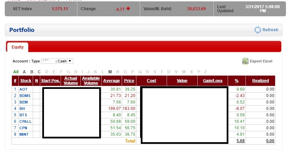Image resolution: width=287 pixels, height=152 pixels.
Task: Open the BH stock link
Action: [22, 109]
